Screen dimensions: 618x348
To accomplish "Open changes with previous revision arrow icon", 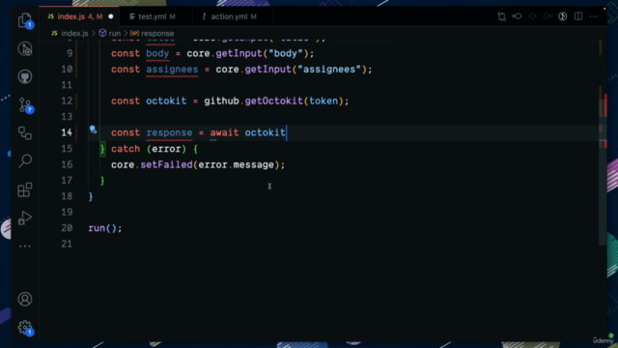I will click(517, 16).
